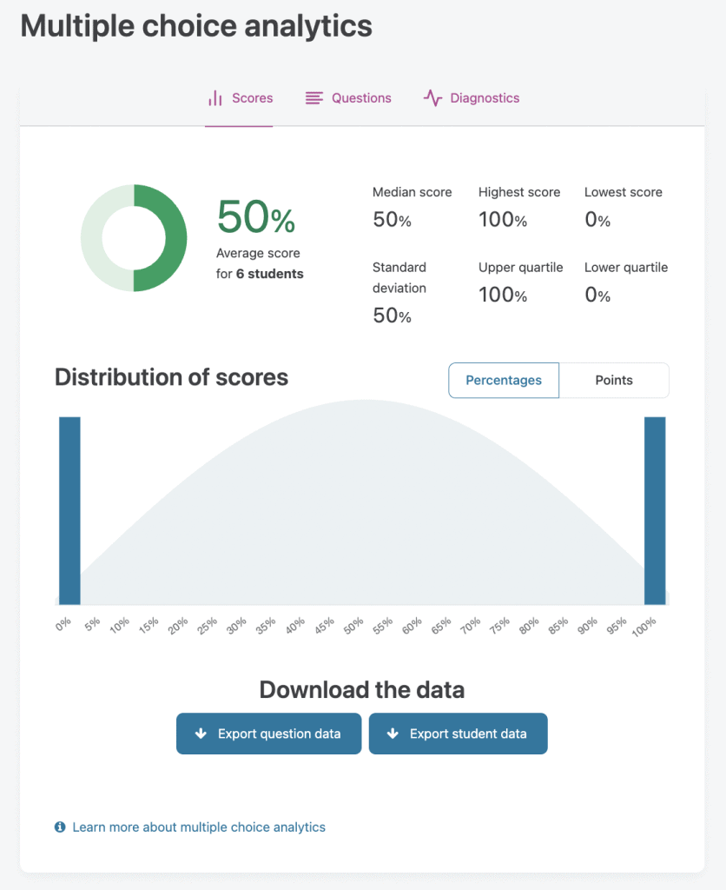This screenshot has width=726, height=890.
Task: Click the download arrow inside Export student data
Action: 393,733
